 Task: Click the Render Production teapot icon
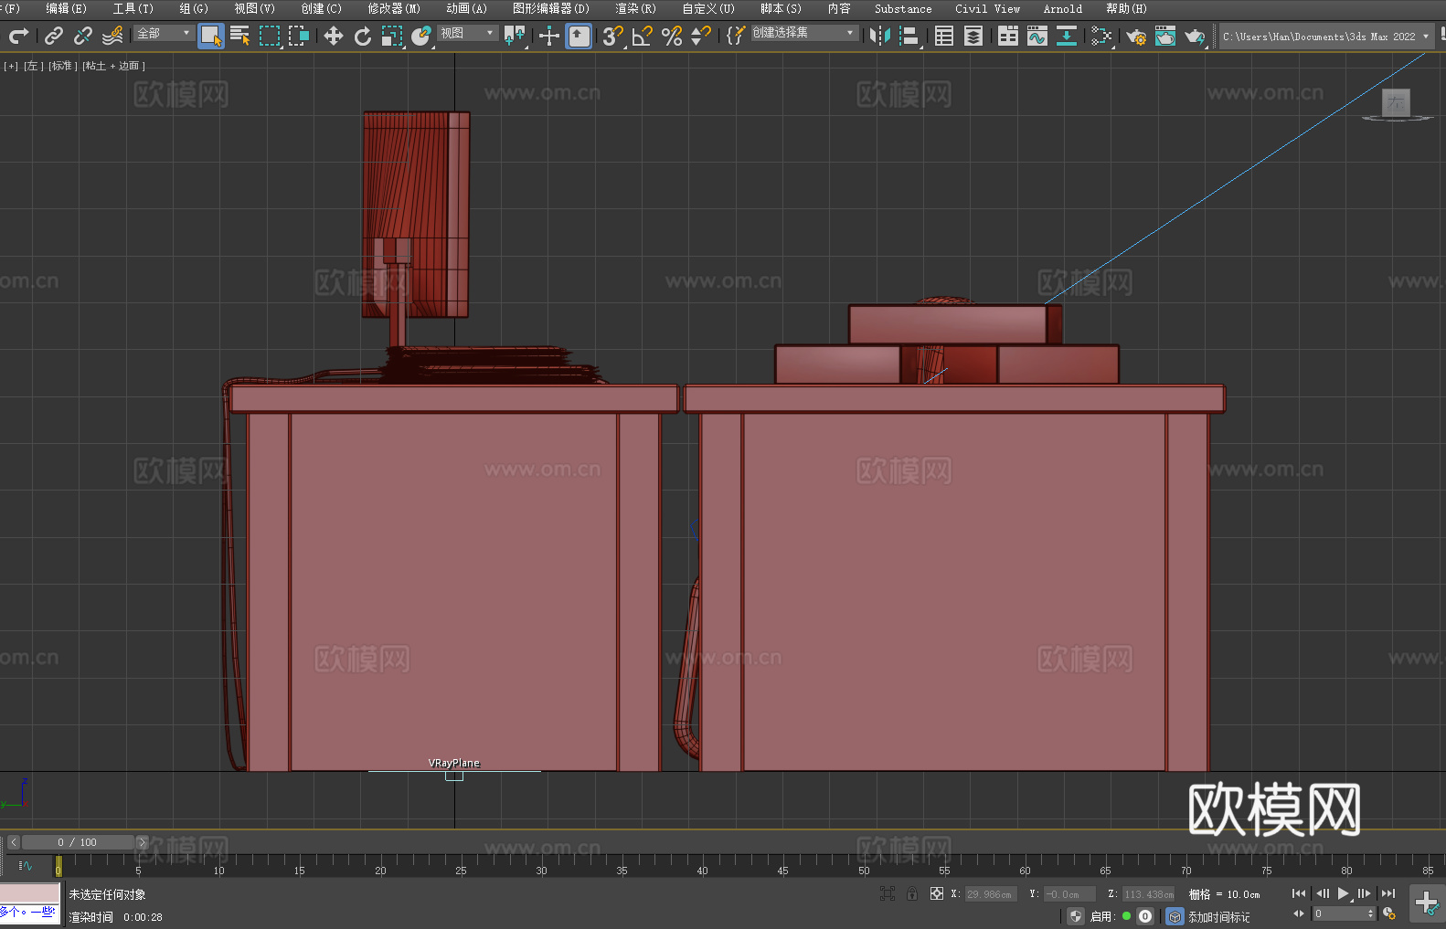click(1195, 36)
